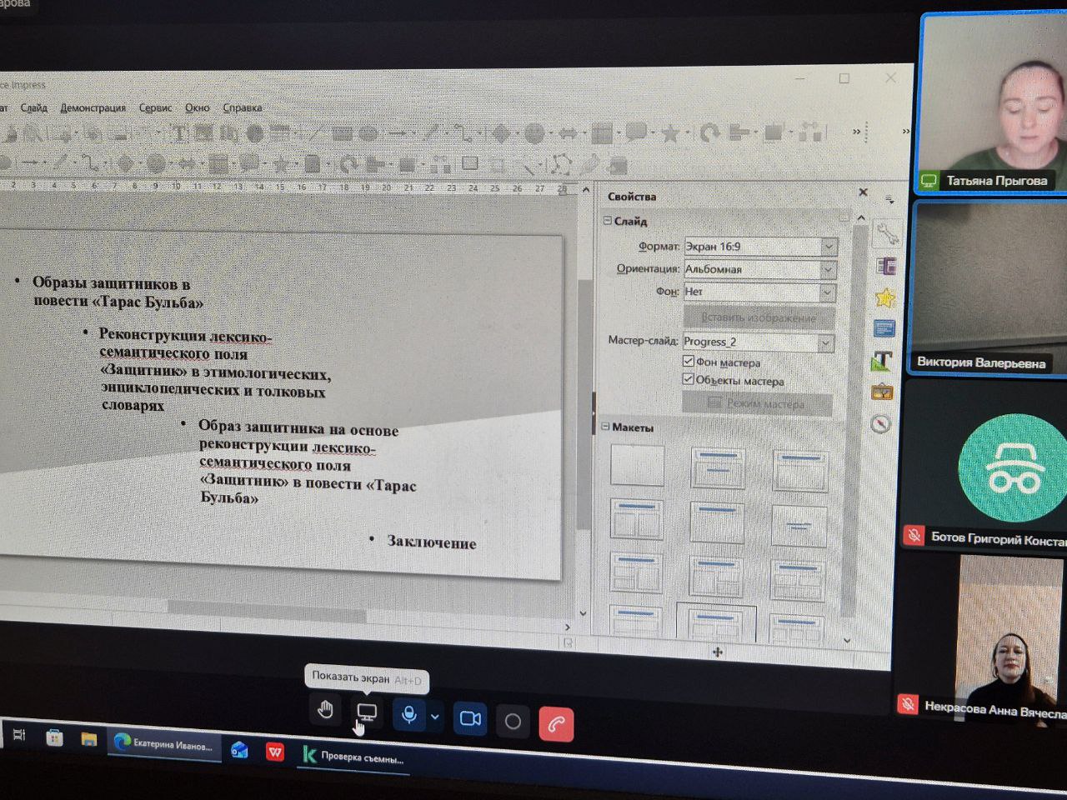Click the Режим мастера button

pos(757,404)
